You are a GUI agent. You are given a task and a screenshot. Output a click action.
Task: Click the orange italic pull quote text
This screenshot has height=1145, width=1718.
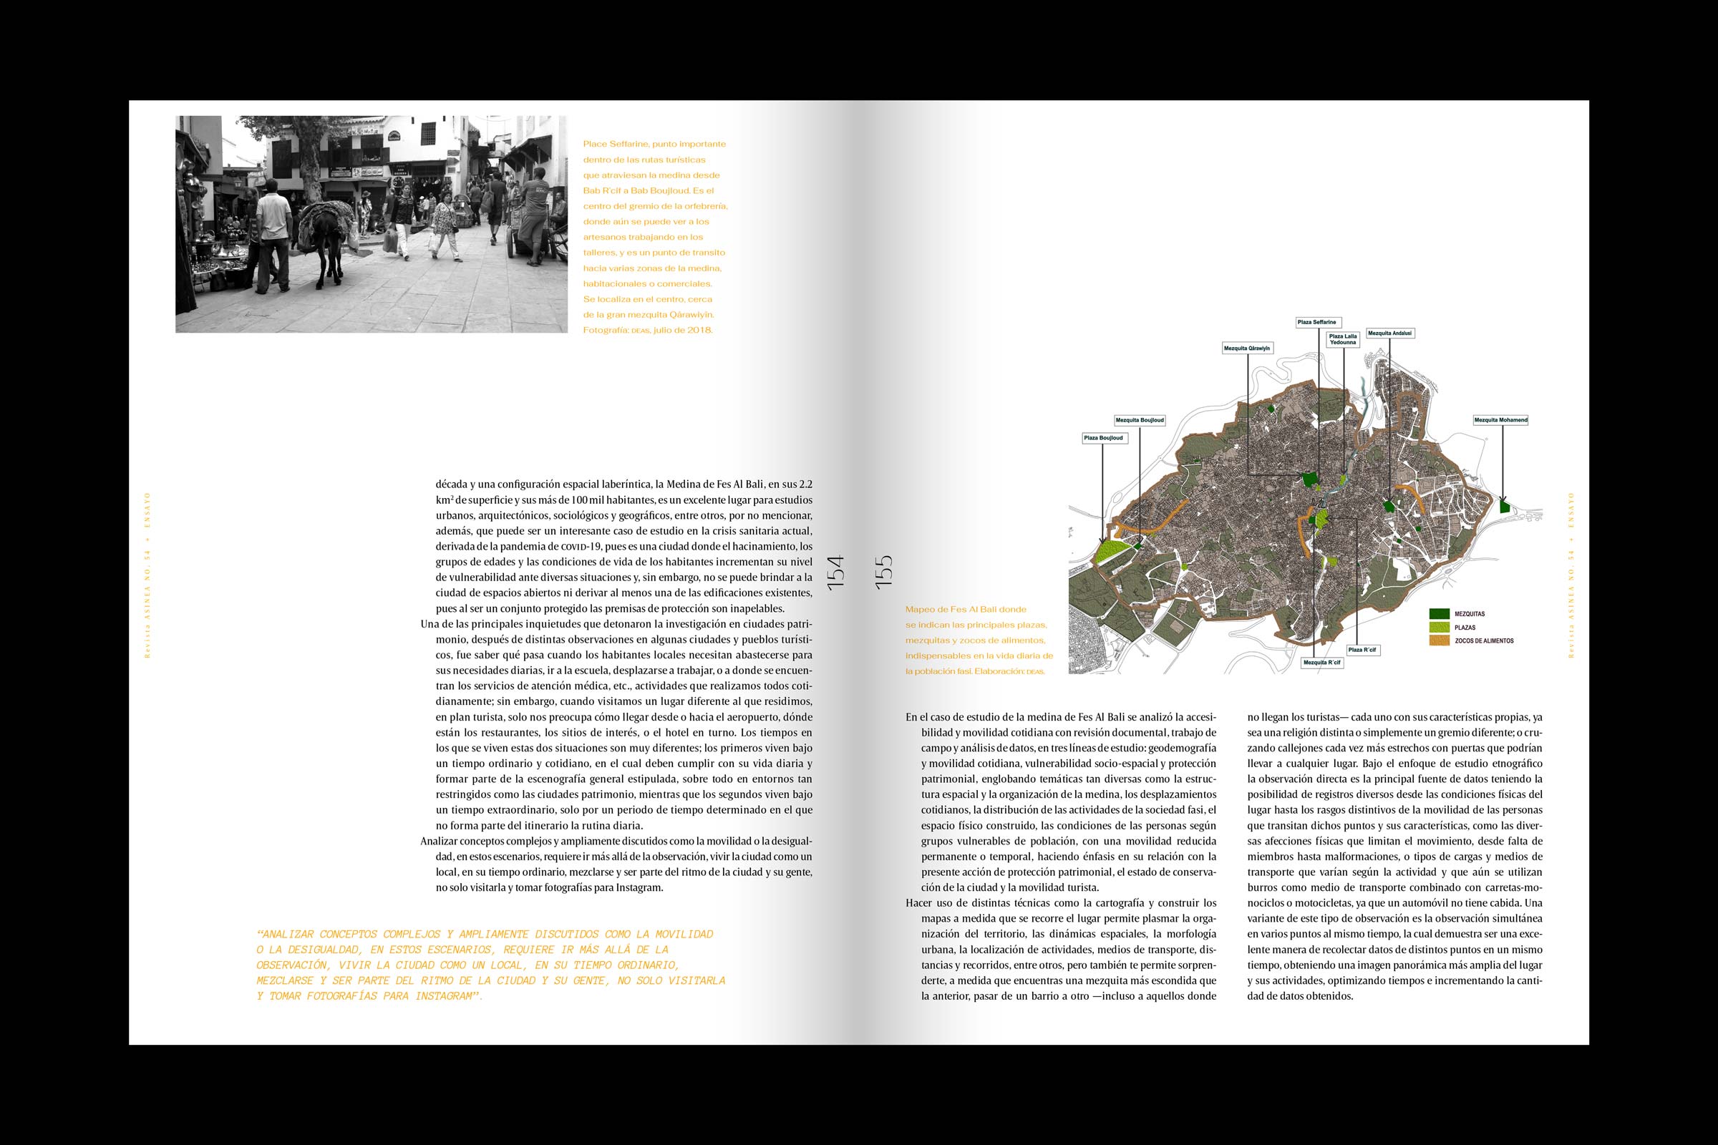(x=490, y=965)
